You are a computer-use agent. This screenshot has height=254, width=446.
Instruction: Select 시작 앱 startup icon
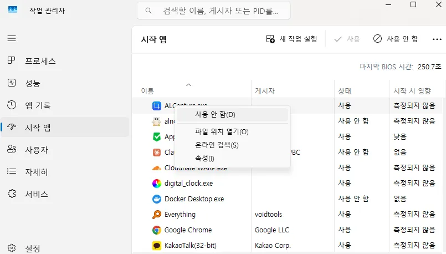click(12, 126)
